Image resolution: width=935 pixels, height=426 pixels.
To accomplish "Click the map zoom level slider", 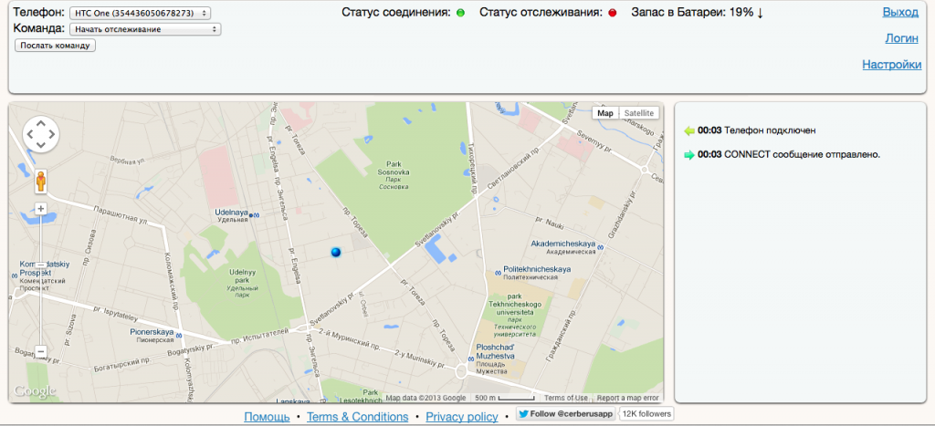I will 41,280.
